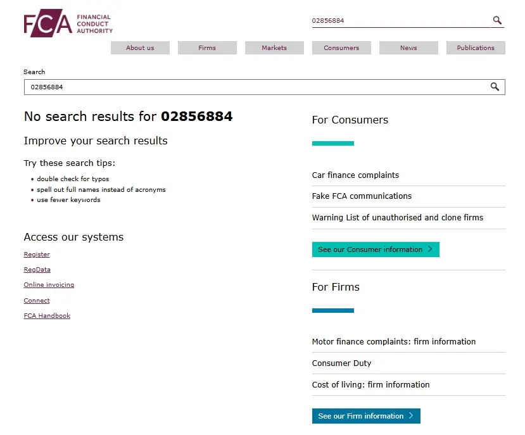This screenshot has height=435, width=525.
Task: Open Car finance complaints page
Action: point(355,175)
